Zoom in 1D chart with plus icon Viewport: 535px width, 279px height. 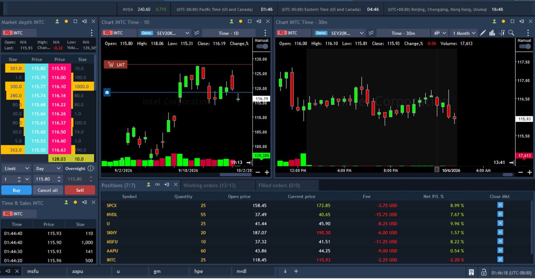[267, 172]
